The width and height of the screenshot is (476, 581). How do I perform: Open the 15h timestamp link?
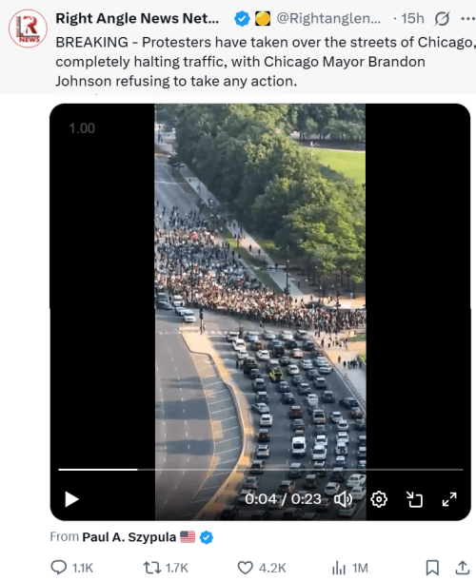coord(412,18)
